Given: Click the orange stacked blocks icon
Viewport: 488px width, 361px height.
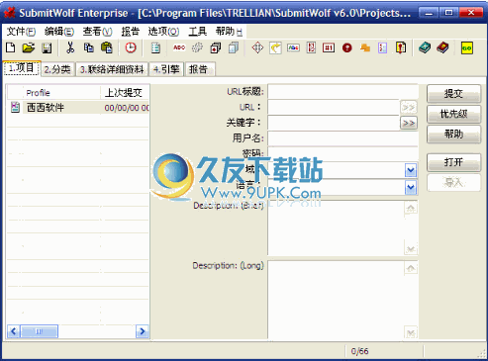Looking at the screenshot, I should (365, 48).
